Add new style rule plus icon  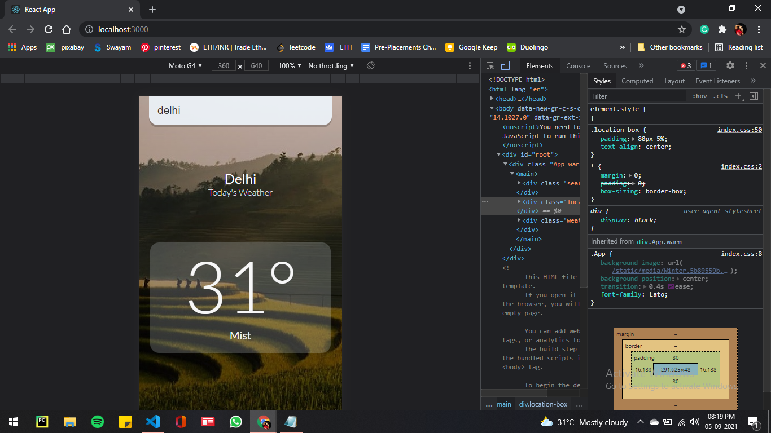[x=738, y=96]
